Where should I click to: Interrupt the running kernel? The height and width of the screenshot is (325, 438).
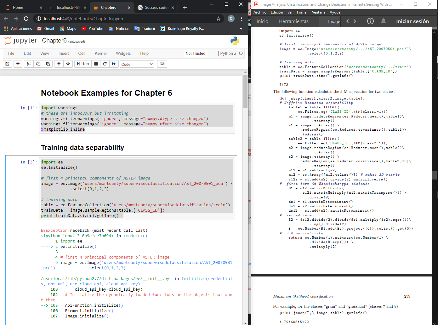pos(95,64)
